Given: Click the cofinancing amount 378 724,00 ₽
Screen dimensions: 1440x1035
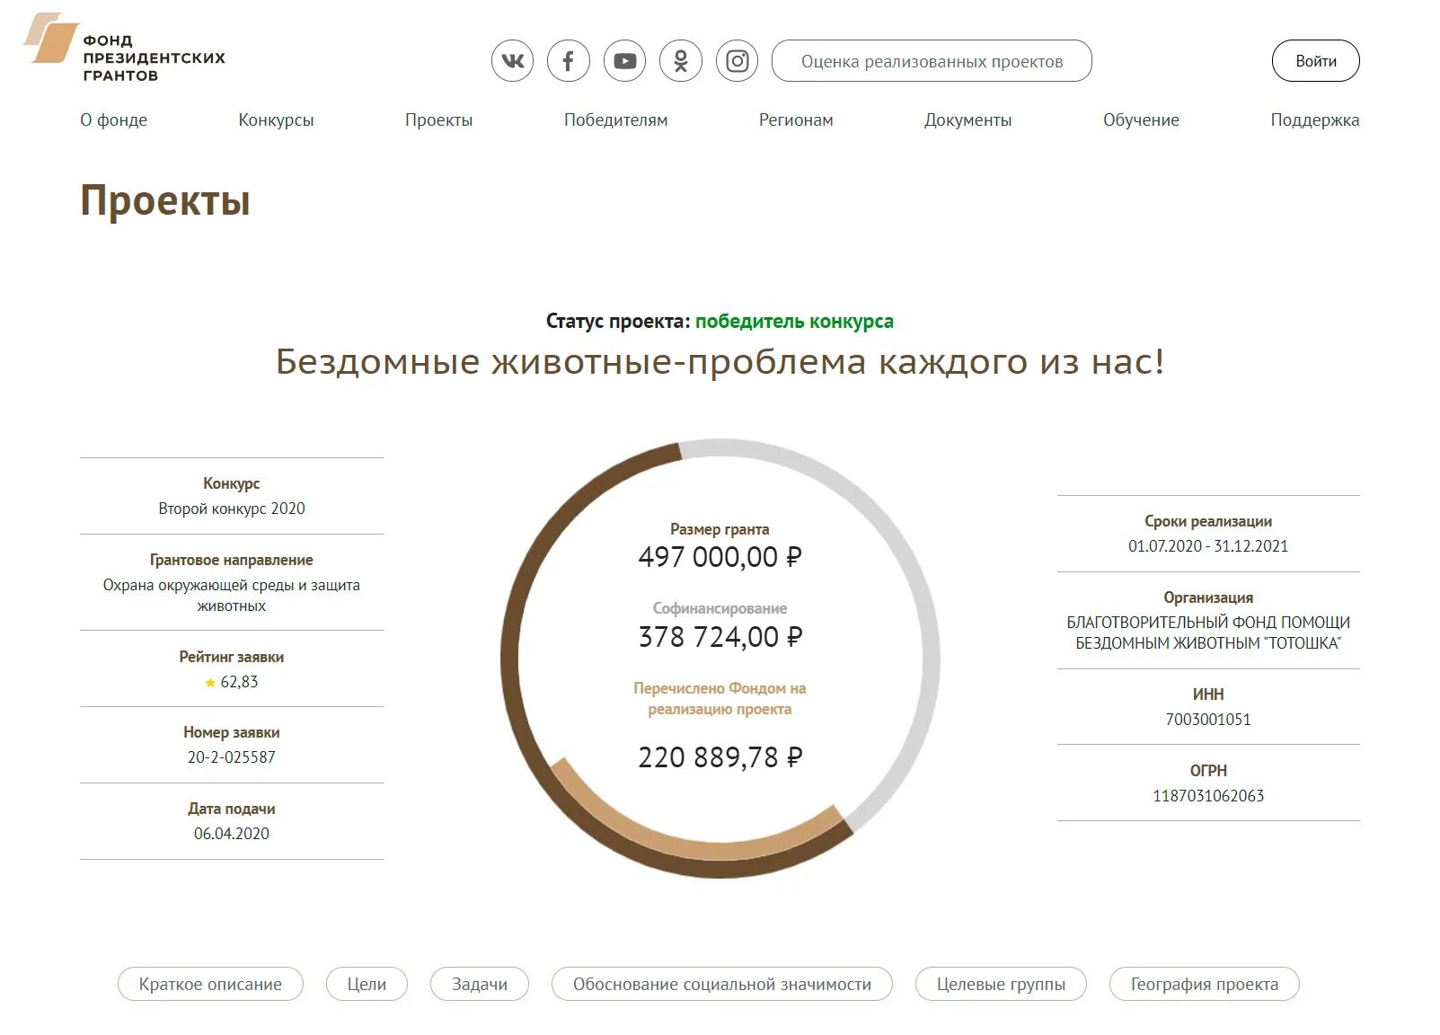Looking at the screenshot, I should coord(720,637).
